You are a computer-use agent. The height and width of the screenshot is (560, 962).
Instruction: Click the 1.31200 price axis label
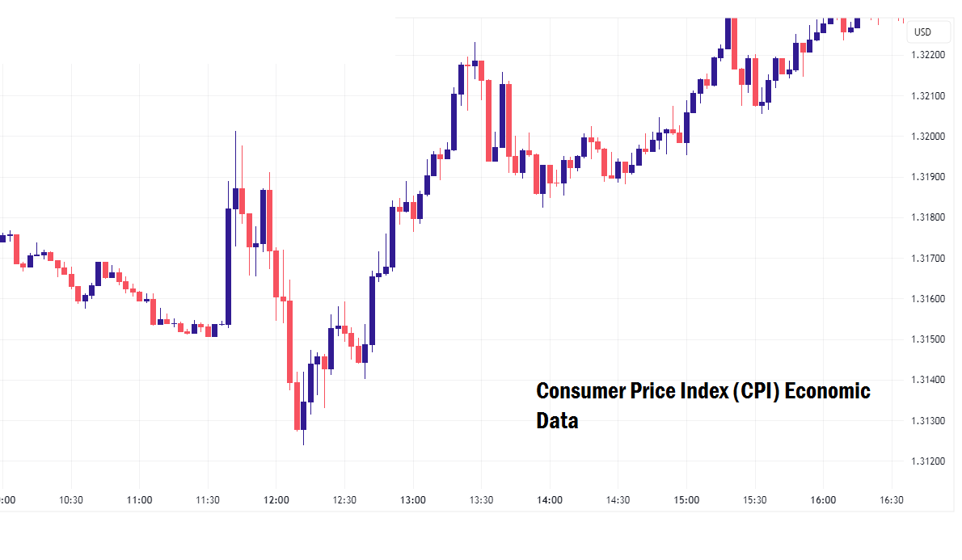(928, 461)
